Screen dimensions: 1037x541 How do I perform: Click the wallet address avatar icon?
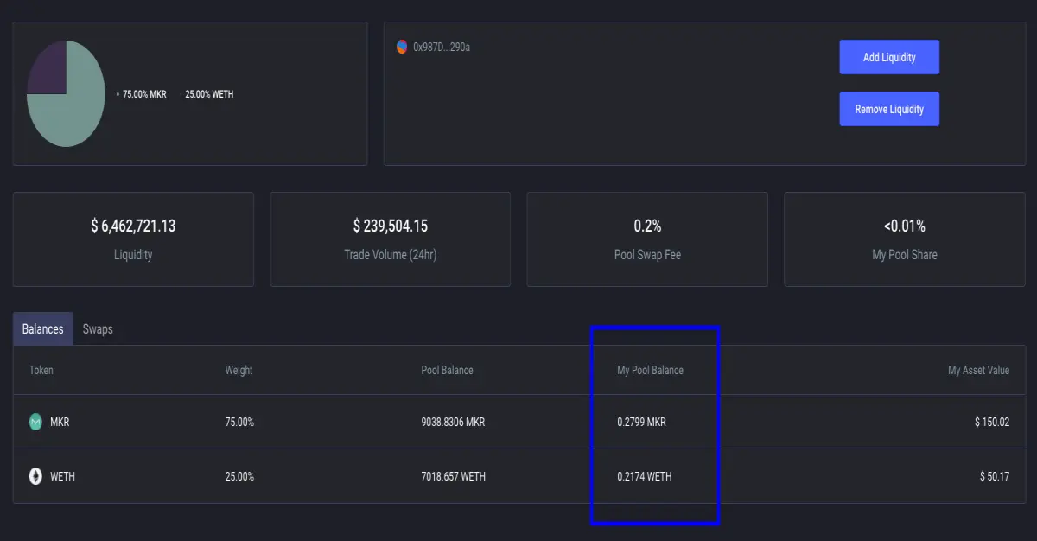point(402,47)
